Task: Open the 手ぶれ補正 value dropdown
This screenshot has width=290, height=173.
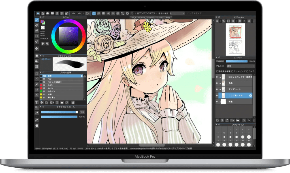Action: (177, 13)
